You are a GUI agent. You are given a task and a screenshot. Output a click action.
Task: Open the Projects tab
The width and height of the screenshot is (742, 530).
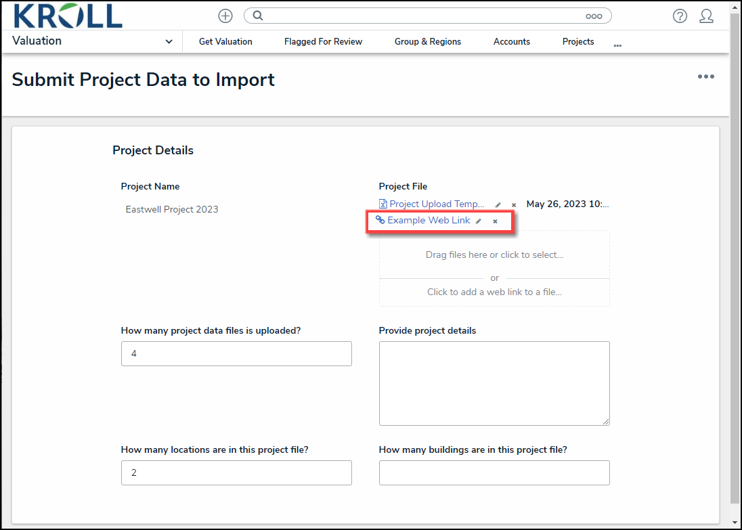[577, 42]
